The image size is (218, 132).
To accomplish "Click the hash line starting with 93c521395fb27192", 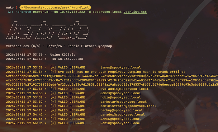I will 112,85.
